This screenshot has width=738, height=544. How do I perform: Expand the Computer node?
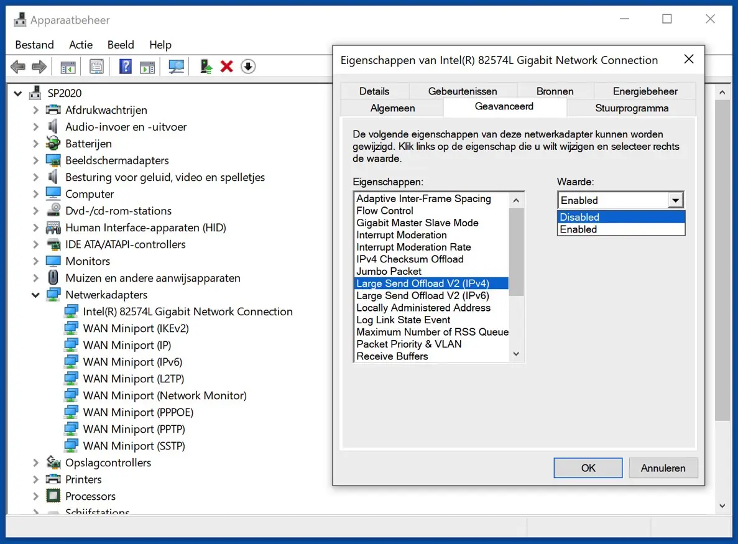[x=36, y=194]
